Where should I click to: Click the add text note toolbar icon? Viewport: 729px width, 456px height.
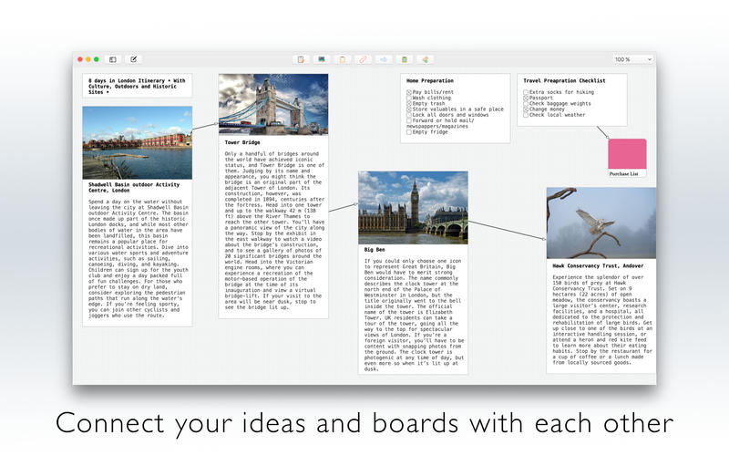click(301, 59)
